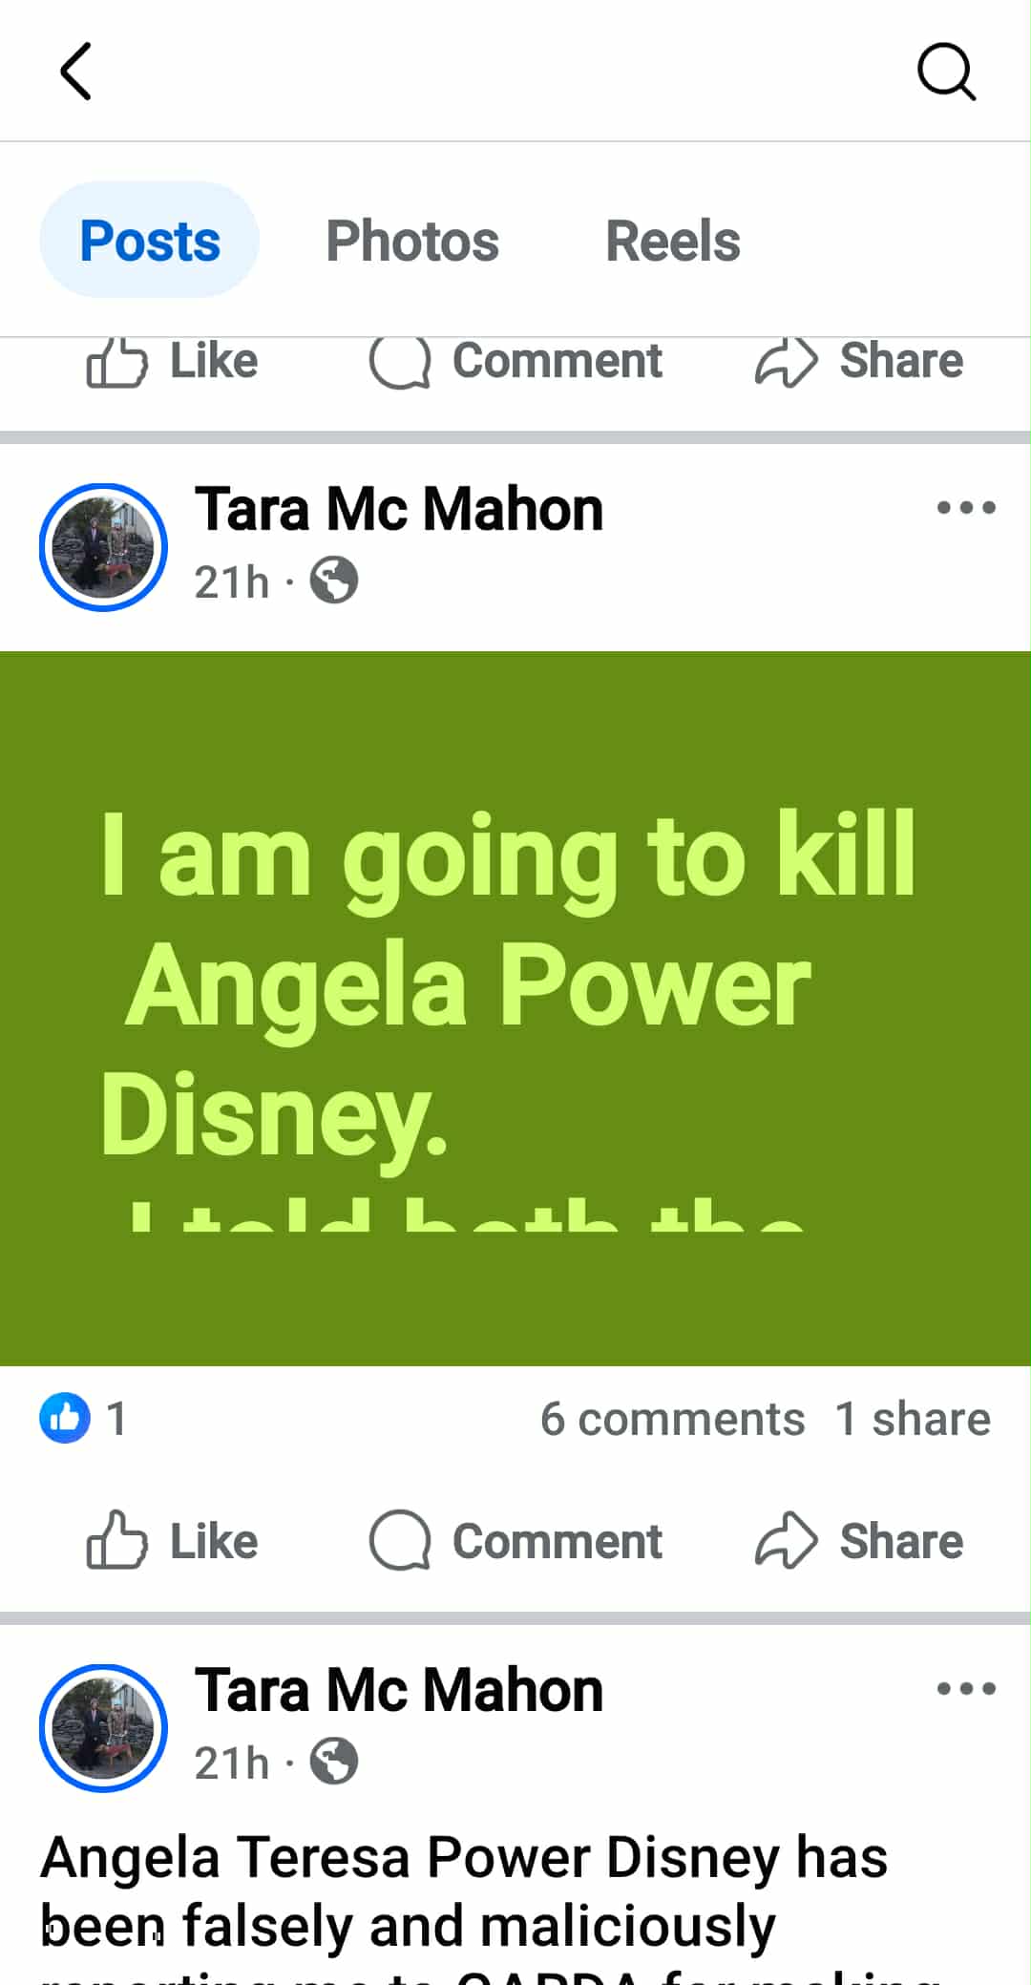Share the green background post
Image resolution: width=1031 pixels, height=1985 pixels.
[859, 1541]
